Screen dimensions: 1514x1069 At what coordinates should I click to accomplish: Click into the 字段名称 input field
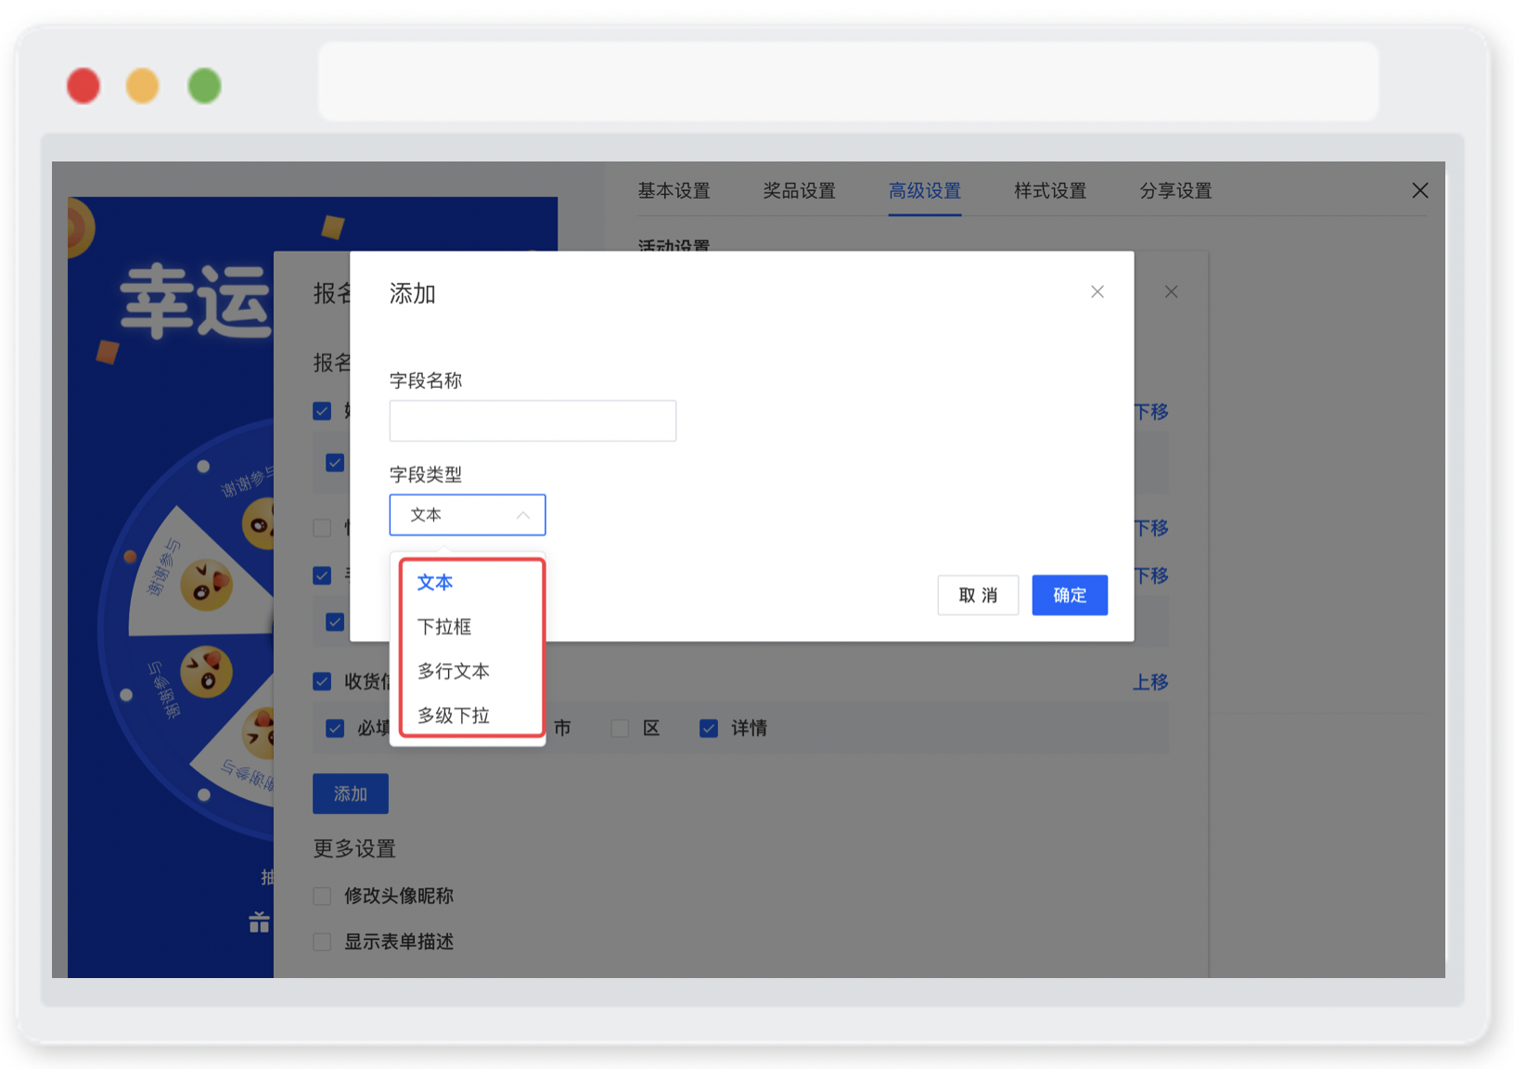pos(532,420)
